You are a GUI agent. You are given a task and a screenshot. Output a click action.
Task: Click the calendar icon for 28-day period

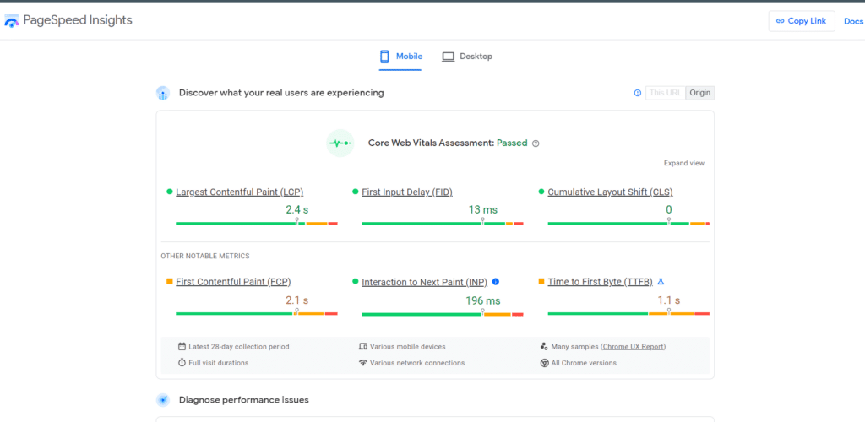tap(182, 347)
